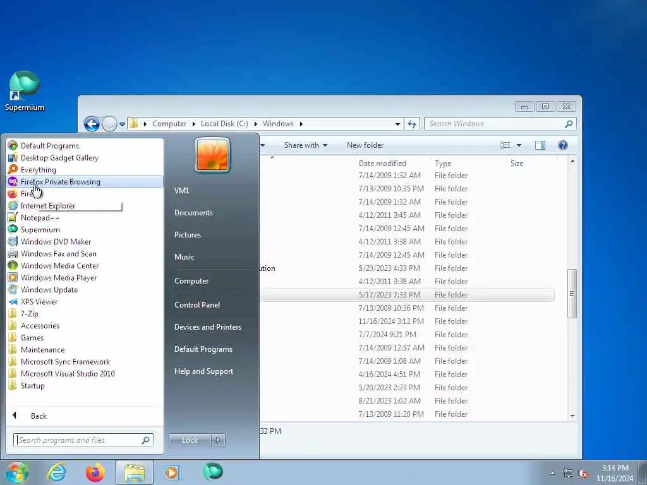Open more view options arrow
Image resolution: width=647 pixels, height=485 pixels.
click(519, 145)
